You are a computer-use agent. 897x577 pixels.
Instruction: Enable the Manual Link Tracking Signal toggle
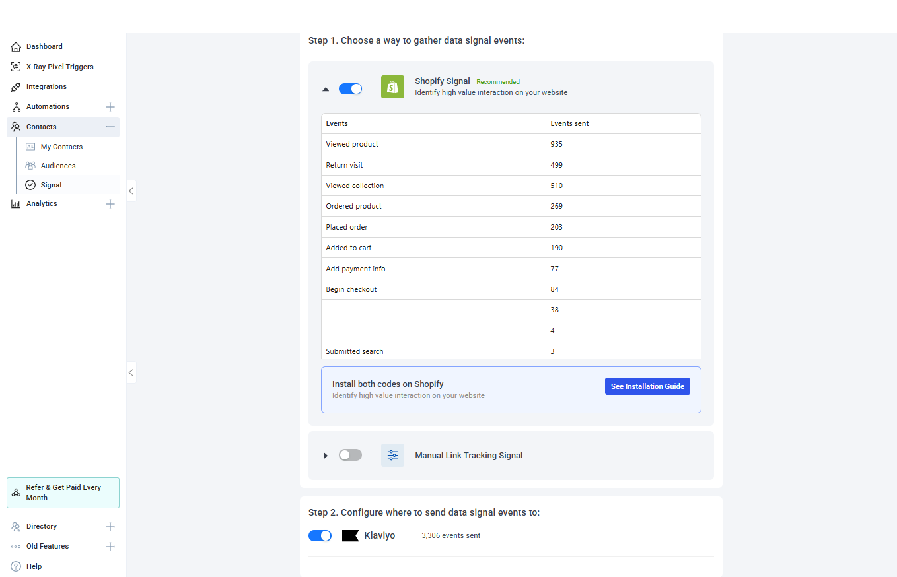[x=350, y=455]
